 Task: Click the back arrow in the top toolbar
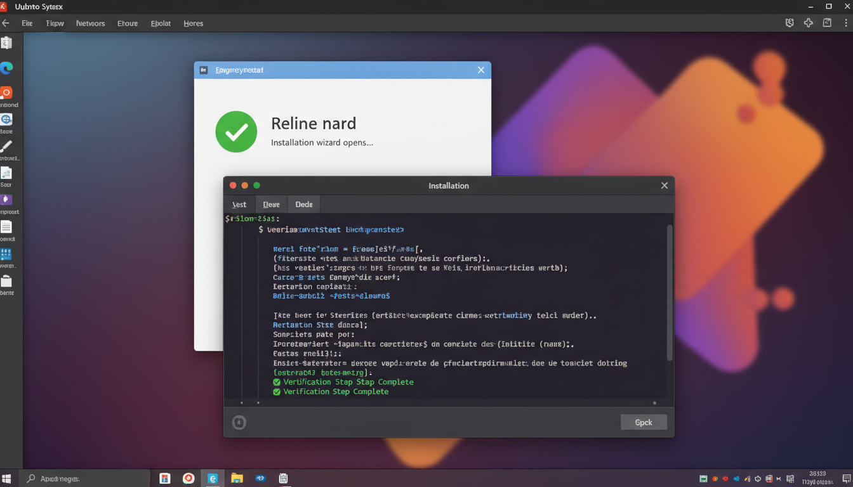tap(6, 23)
